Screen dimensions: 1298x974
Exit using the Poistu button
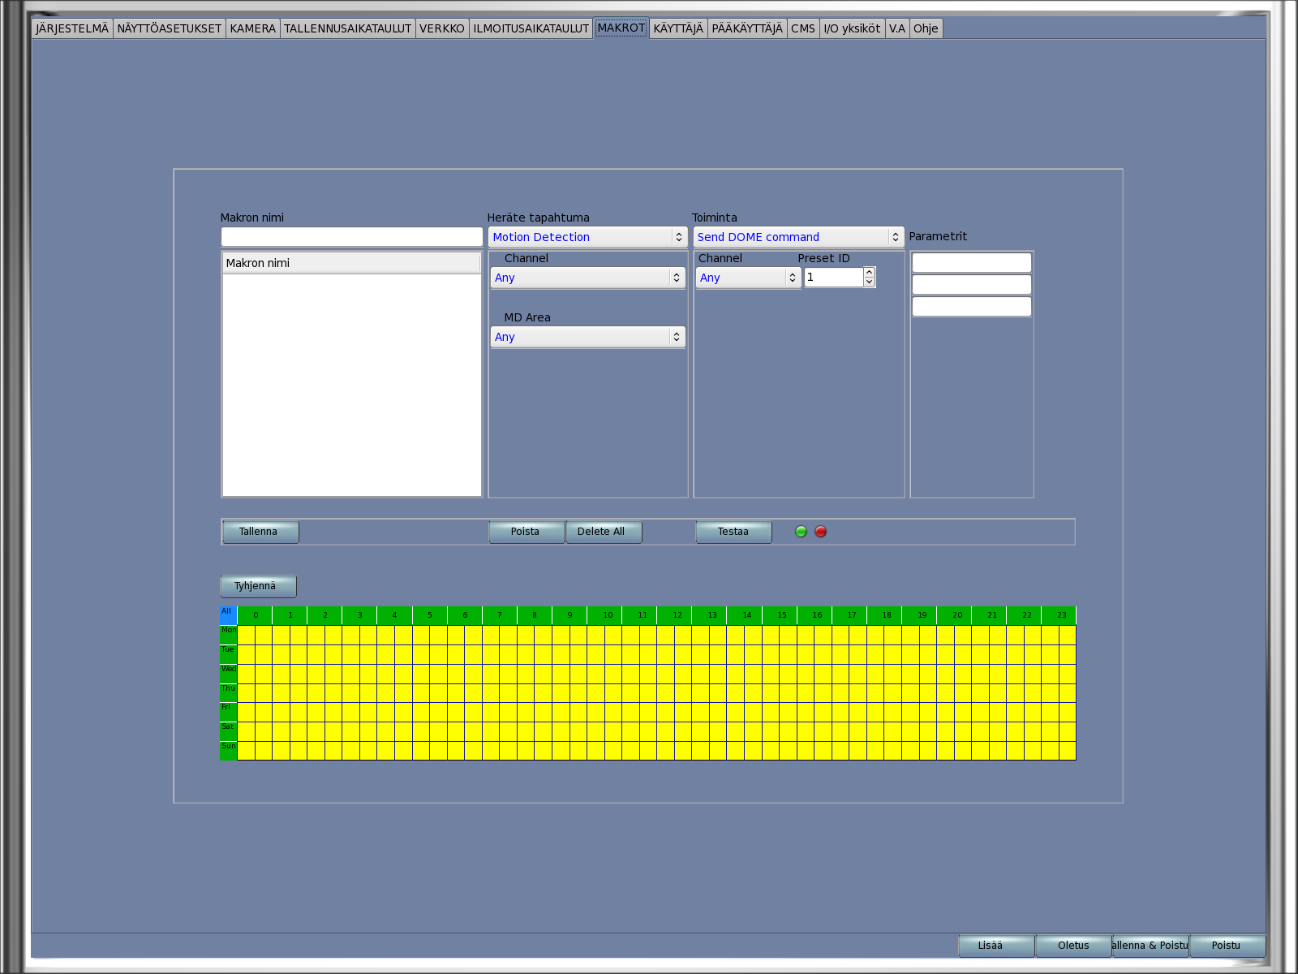(1227, 946)
